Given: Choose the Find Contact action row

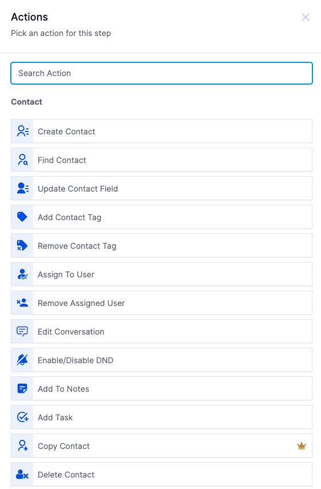Looking at the screenshot, I should pos(162,160).
